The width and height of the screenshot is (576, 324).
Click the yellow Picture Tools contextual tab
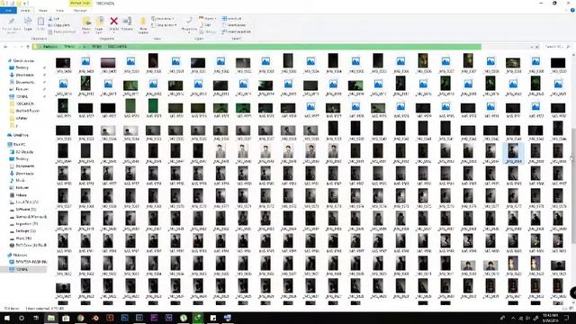point(80,4)
